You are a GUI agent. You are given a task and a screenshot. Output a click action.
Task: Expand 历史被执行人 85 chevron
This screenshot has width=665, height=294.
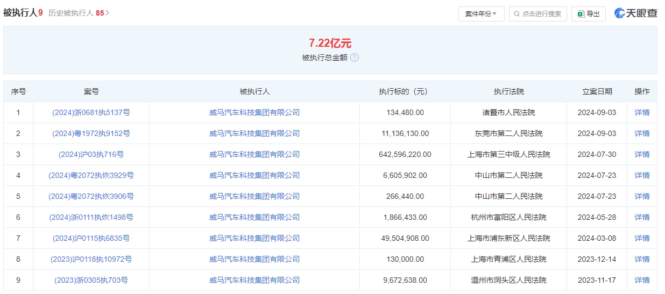click(108, 13)
